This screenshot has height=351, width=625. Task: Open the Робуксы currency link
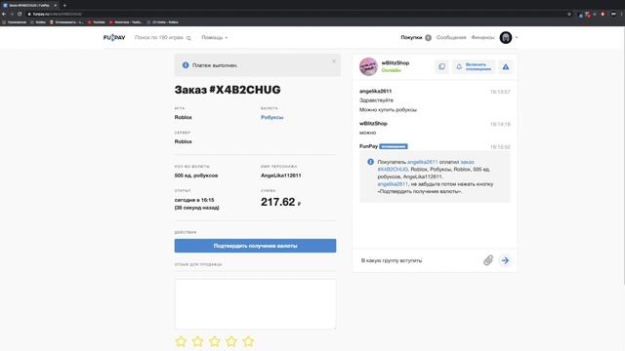point(271,117)
